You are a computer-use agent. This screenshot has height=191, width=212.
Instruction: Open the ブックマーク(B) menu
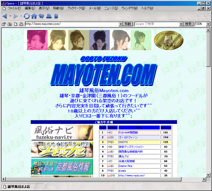tap(76, 8)
